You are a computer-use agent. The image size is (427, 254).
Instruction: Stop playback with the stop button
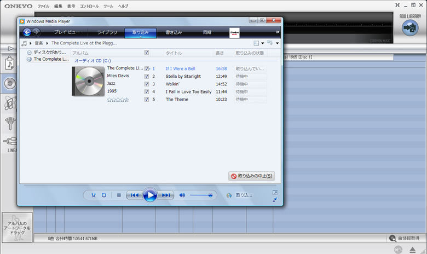tap(119, 195)
